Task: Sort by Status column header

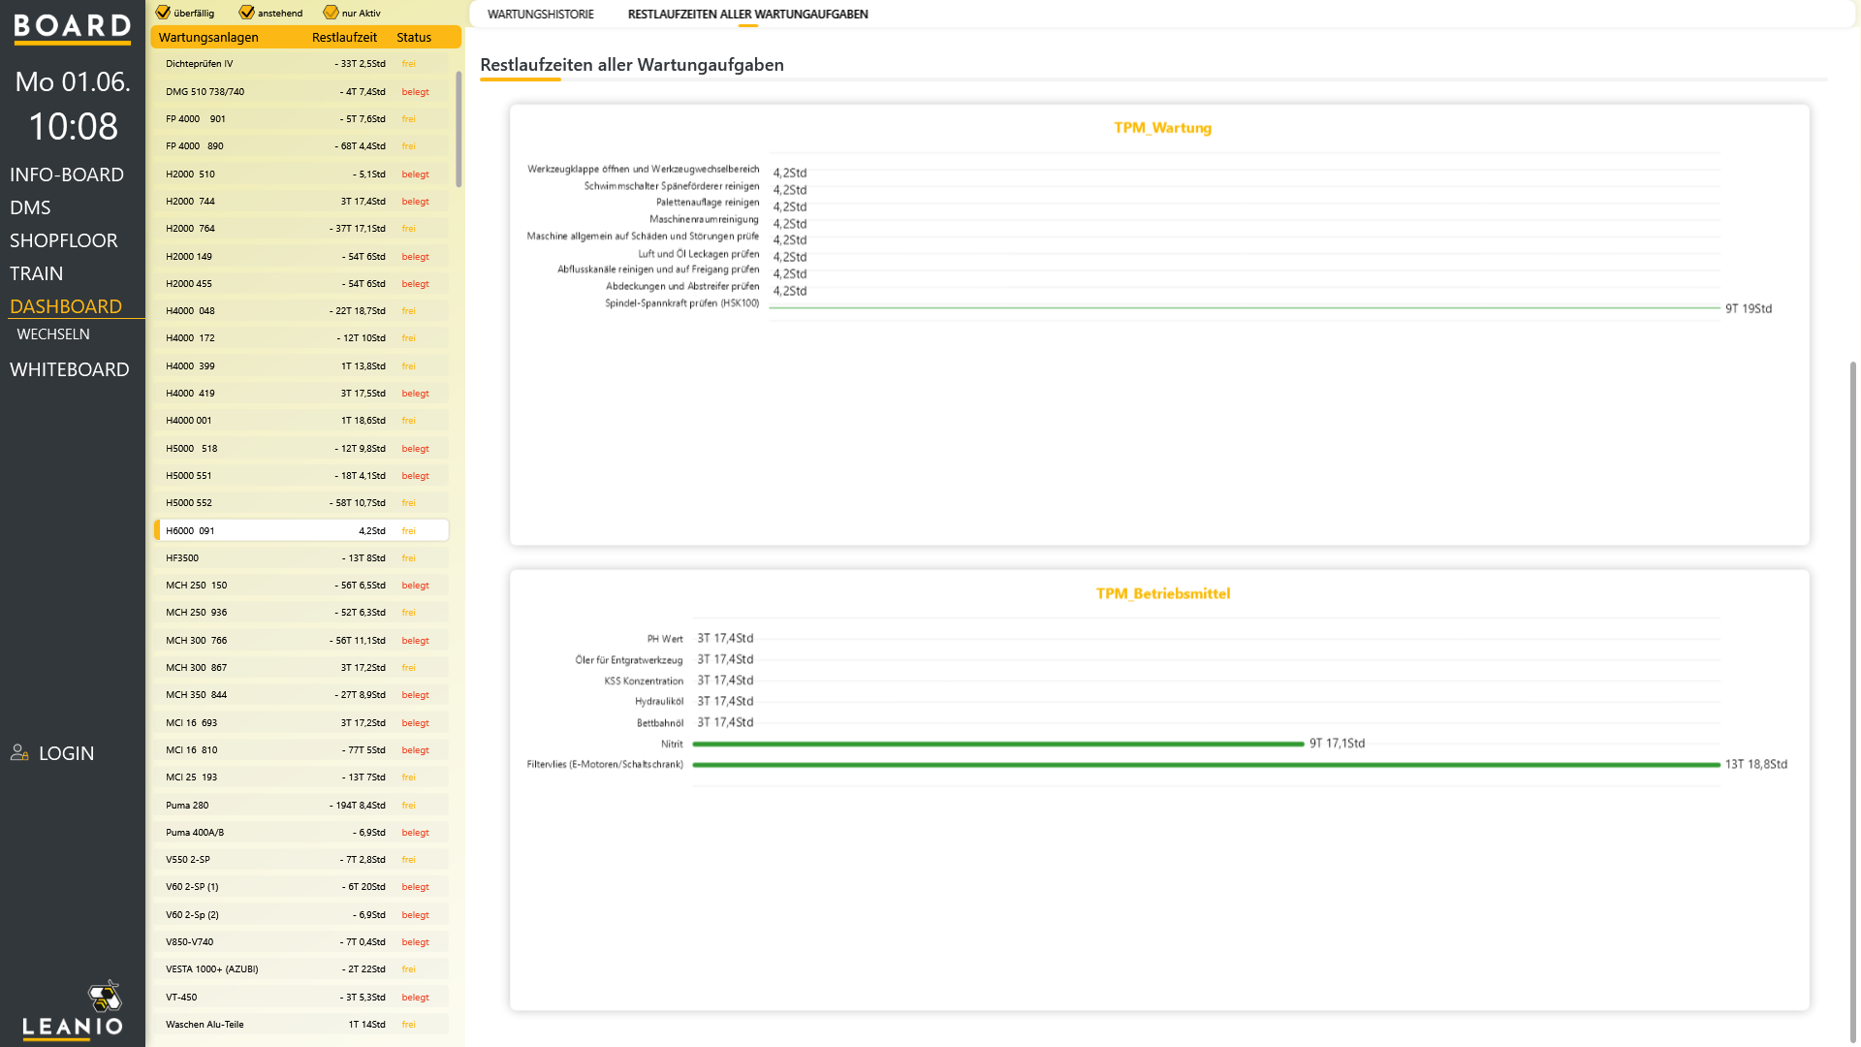Action: pos(414,37)
